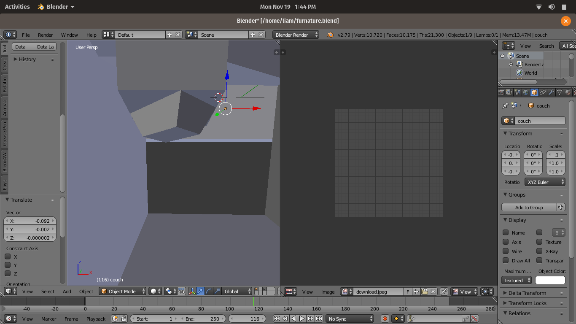Select the translate manipulator arrow icon
This screenshot has width=576, height=324.
200,291
